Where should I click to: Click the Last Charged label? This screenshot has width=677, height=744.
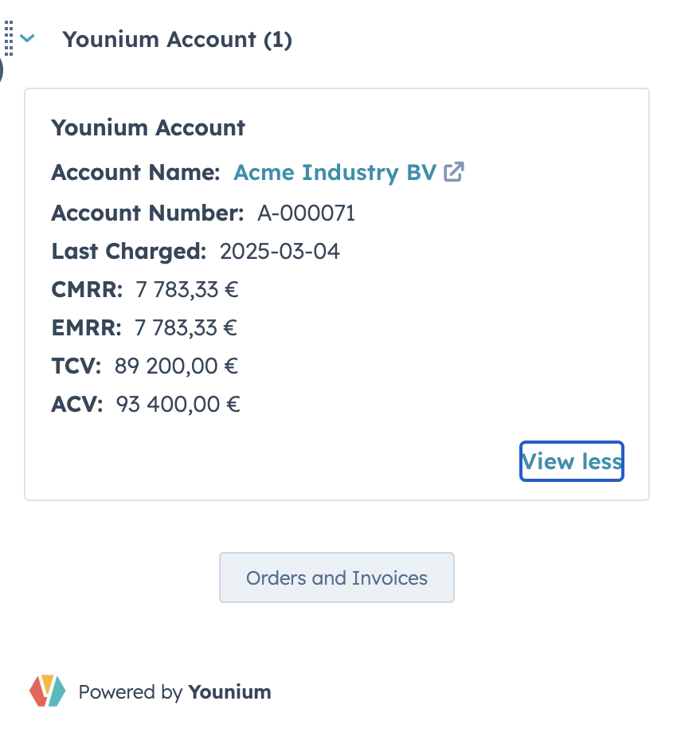[129, 252]
